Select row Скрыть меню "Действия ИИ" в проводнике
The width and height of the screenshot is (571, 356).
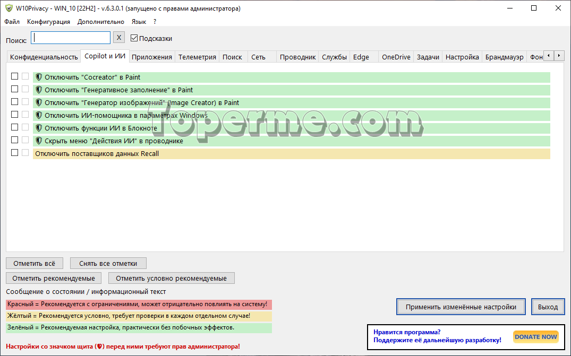(x=291, y=141)
